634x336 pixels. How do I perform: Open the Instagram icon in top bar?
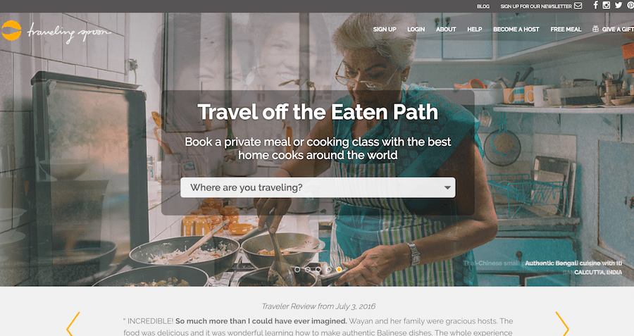(606, 5)
